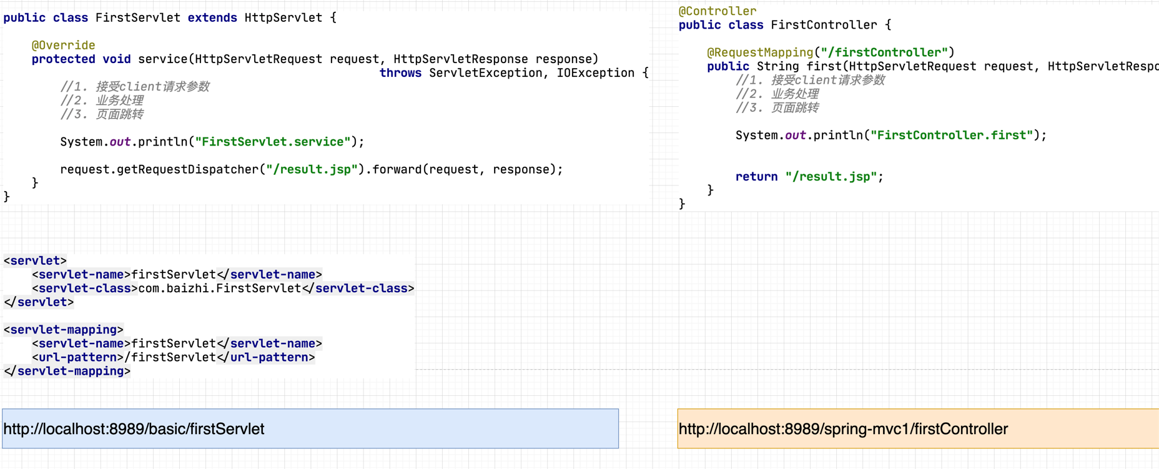Click comment '//2. 业务处理' in FirstController
This screenshot has width=1159, height=469.
[777, 94]
